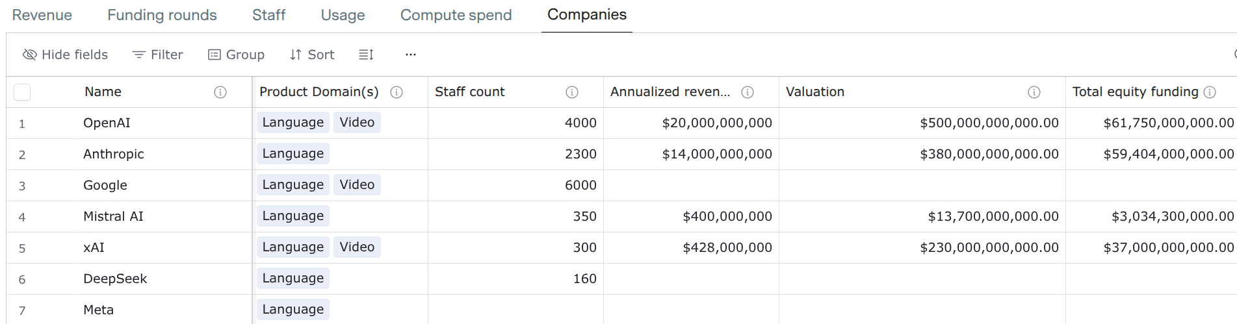Viewport: 1237px width, 324px height.
Task: Switch to the Compute spend tab
Action: (x=456, y=15)
